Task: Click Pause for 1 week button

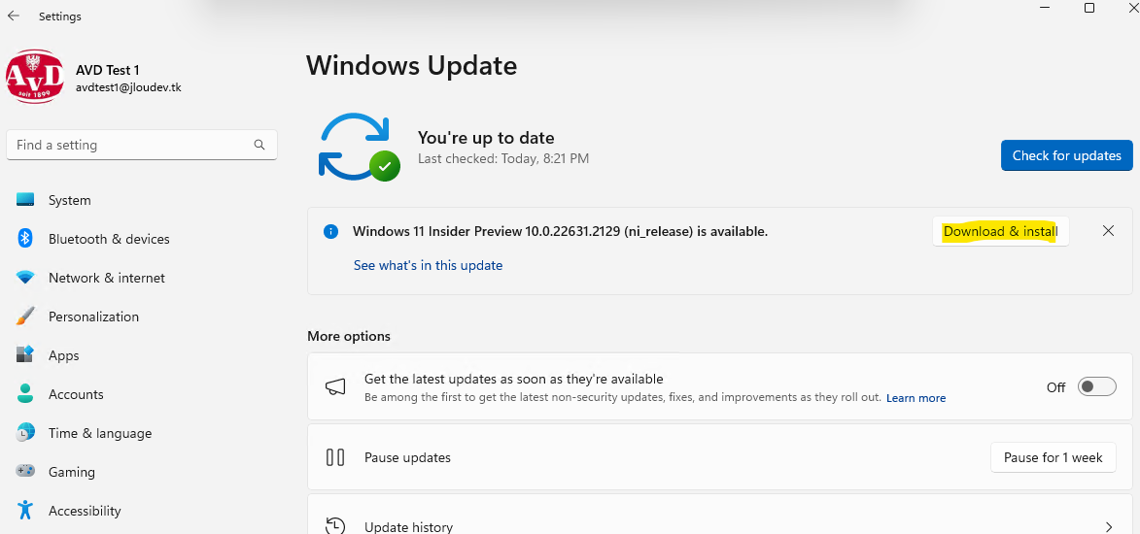Action: tap(1054, 457)
